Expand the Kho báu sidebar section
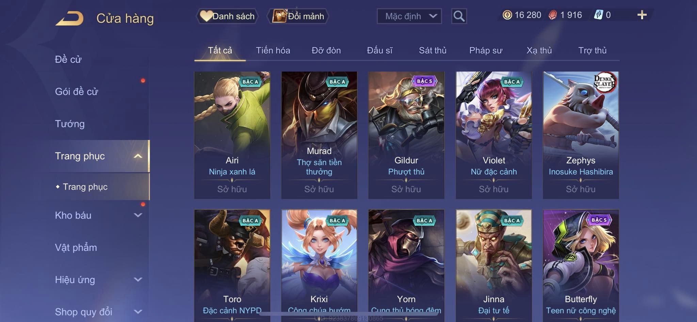 (x=138, y=215)
